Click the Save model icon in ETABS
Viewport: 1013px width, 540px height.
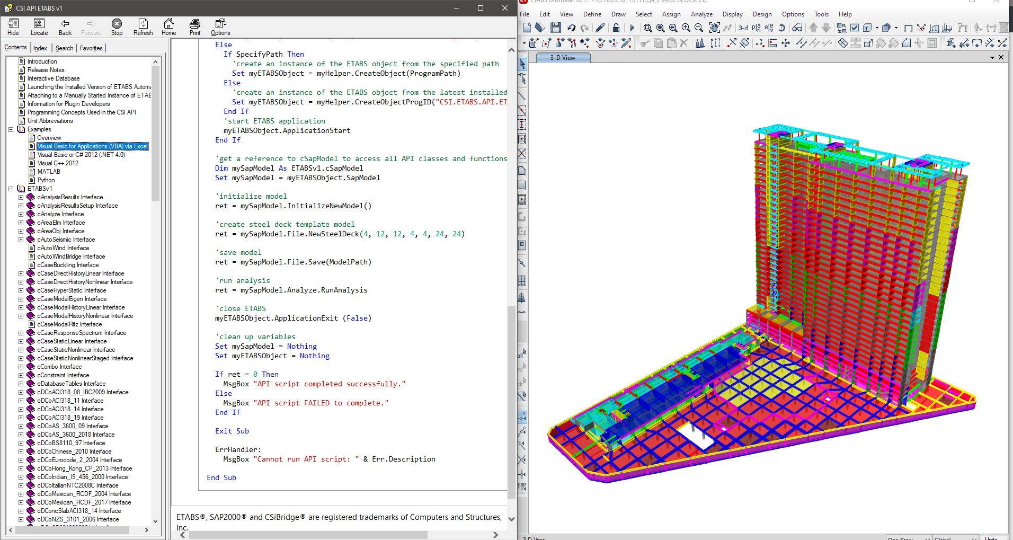pyautogui.click(x=555, y=28)
